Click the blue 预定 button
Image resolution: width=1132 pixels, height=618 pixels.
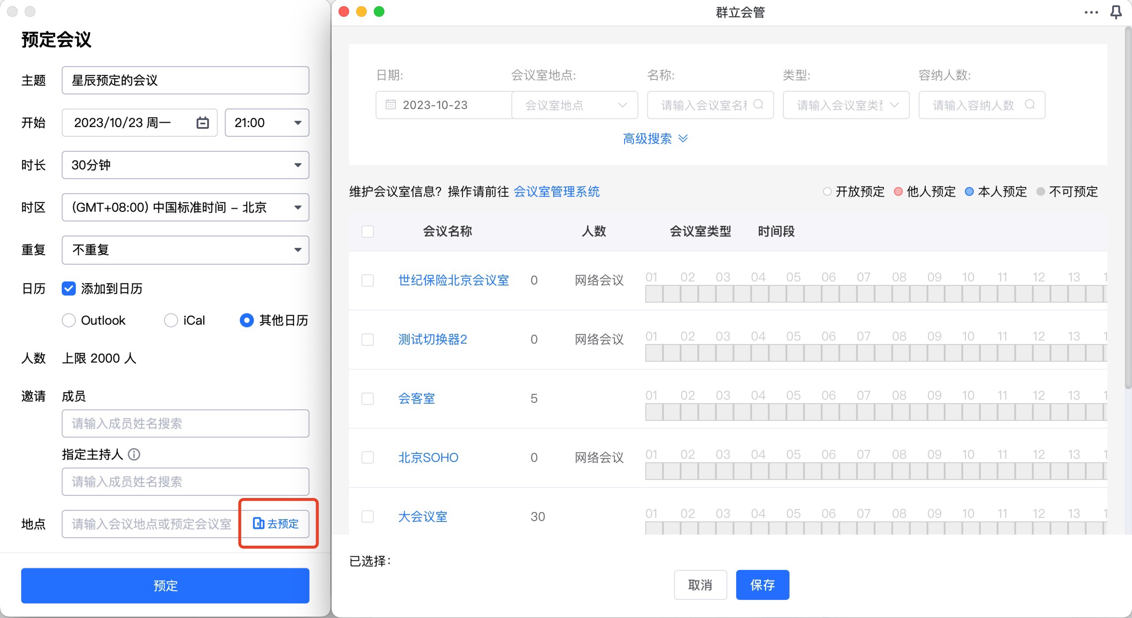165,585
